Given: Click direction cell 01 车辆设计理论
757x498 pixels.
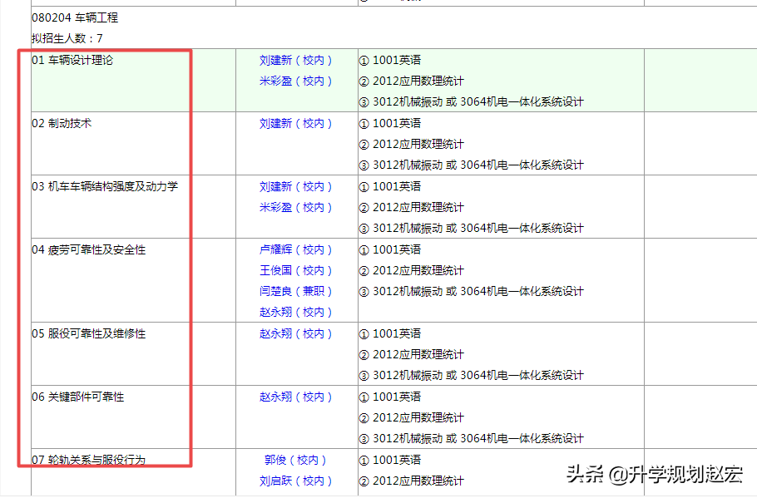Looking at the screenshot, I should [77, 60].
